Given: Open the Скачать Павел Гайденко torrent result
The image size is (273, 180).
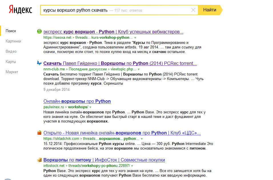Looking at the screenshot, I should [x=120, y=63].
